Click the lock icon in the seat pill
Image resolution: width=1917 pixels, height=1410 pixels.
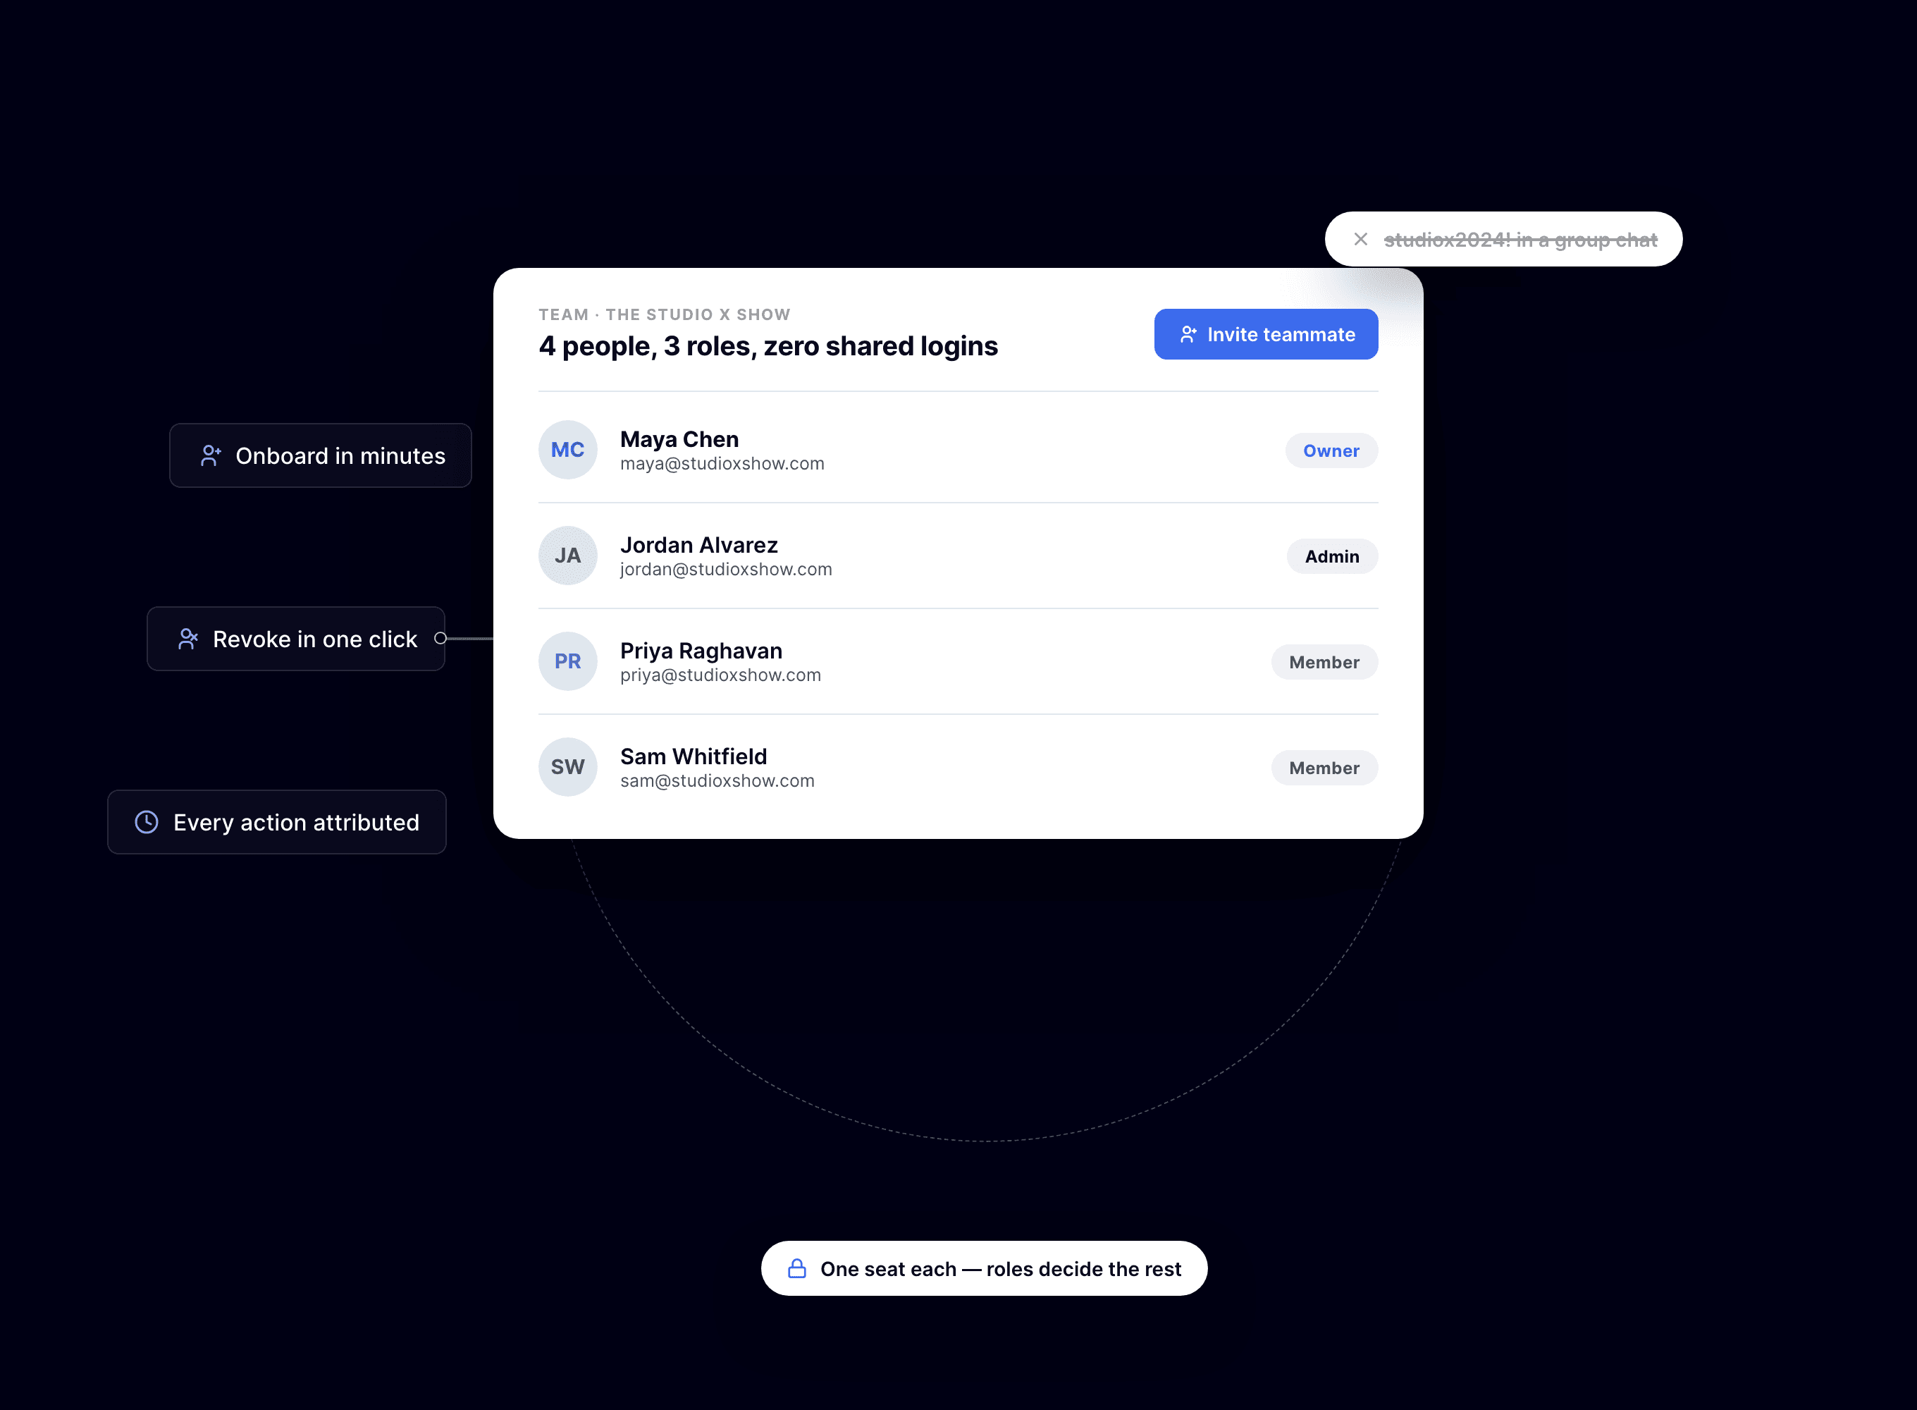[797, 1268]
